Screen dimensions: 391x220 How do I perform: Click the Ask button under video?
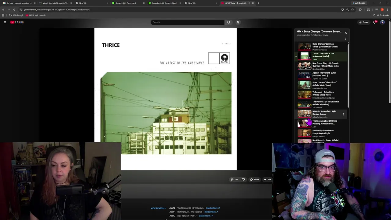[267, 180]
